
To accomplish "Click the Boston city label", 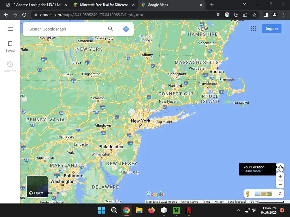I will point(217,71).
